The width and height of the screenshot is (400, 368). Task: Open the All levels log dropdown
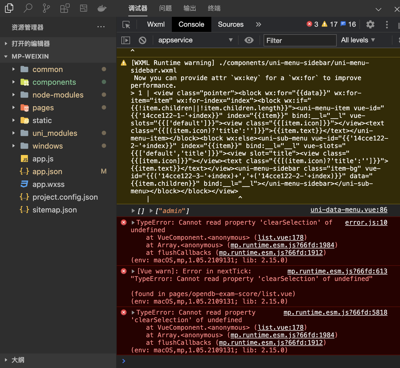click(x=358, y=40)
